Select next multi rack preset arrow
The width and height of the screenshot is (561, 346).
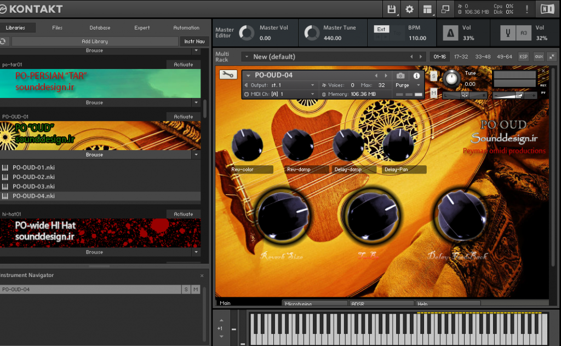(x=421, y=56)
